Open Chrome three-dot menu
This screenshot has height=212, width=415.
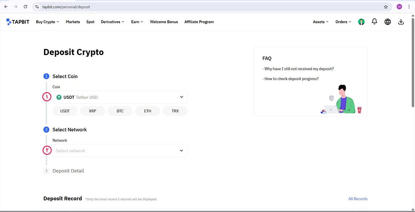click(x=409, y=7)
